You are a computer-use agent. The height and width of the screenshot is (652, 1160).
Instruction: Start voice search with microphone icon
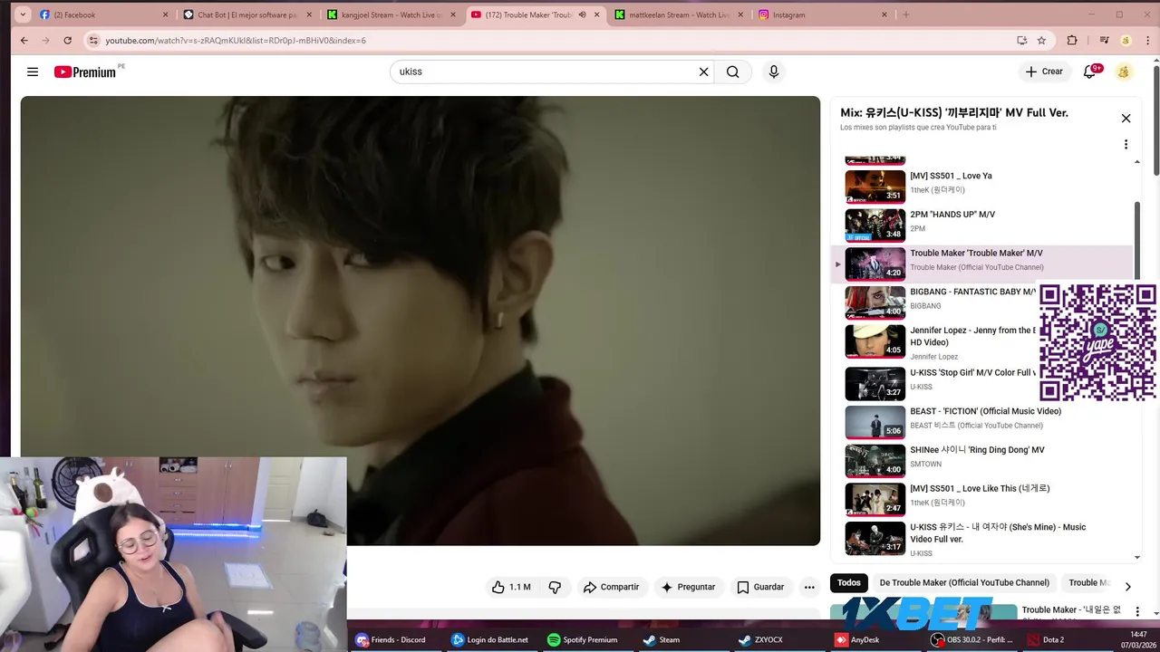773,72
